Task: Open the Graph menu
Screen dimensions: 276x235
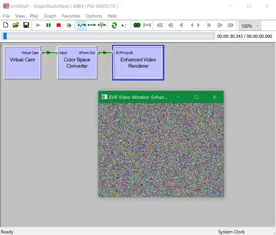Action: (50, 16)
